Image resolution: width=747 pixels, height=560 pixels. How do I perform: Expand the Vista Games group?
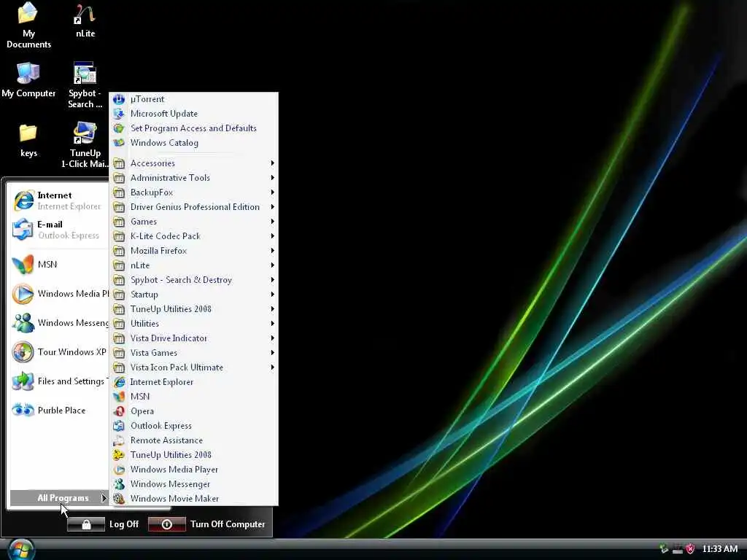click(194, 353)
